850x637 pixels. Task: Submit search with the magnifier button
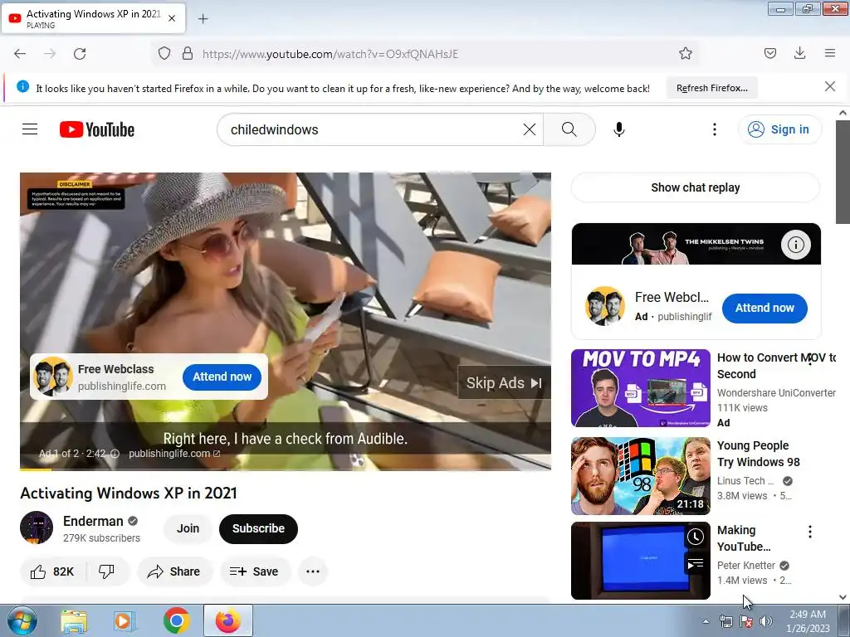coord(569,129)
